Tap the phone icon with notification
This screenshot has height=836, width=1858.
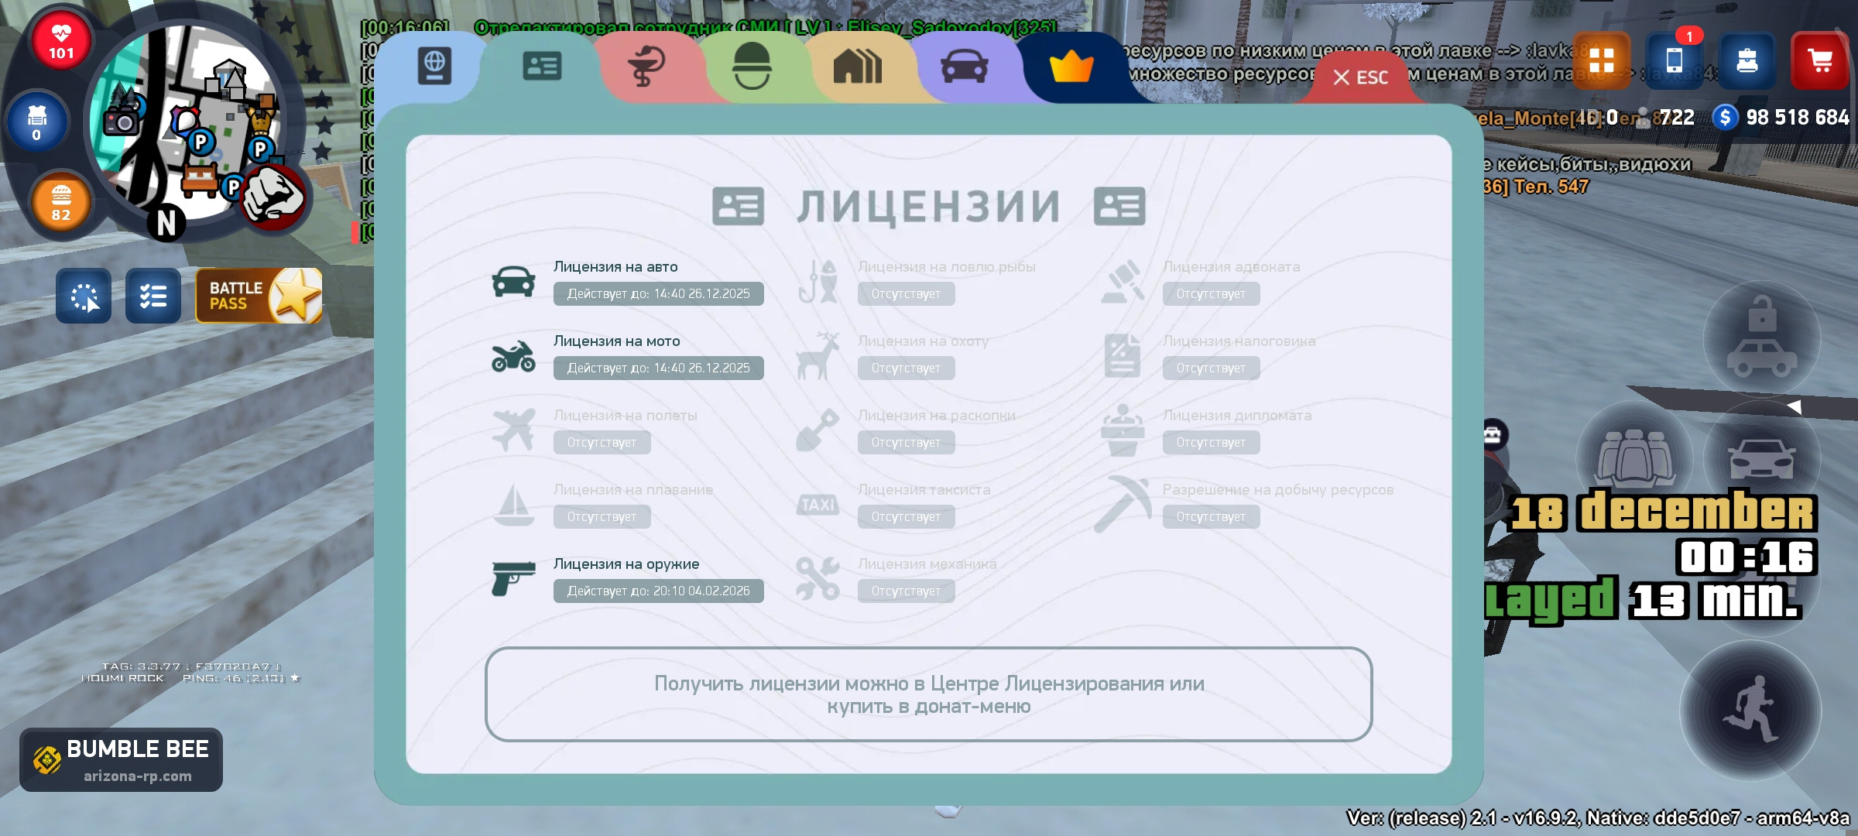1674,60
